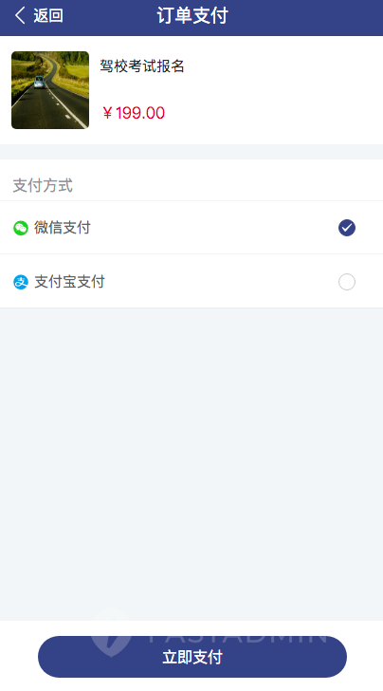Click the green WeChat Pay logo icon
383x691 pixels.
pyautogui.click(x=21, y=228)
